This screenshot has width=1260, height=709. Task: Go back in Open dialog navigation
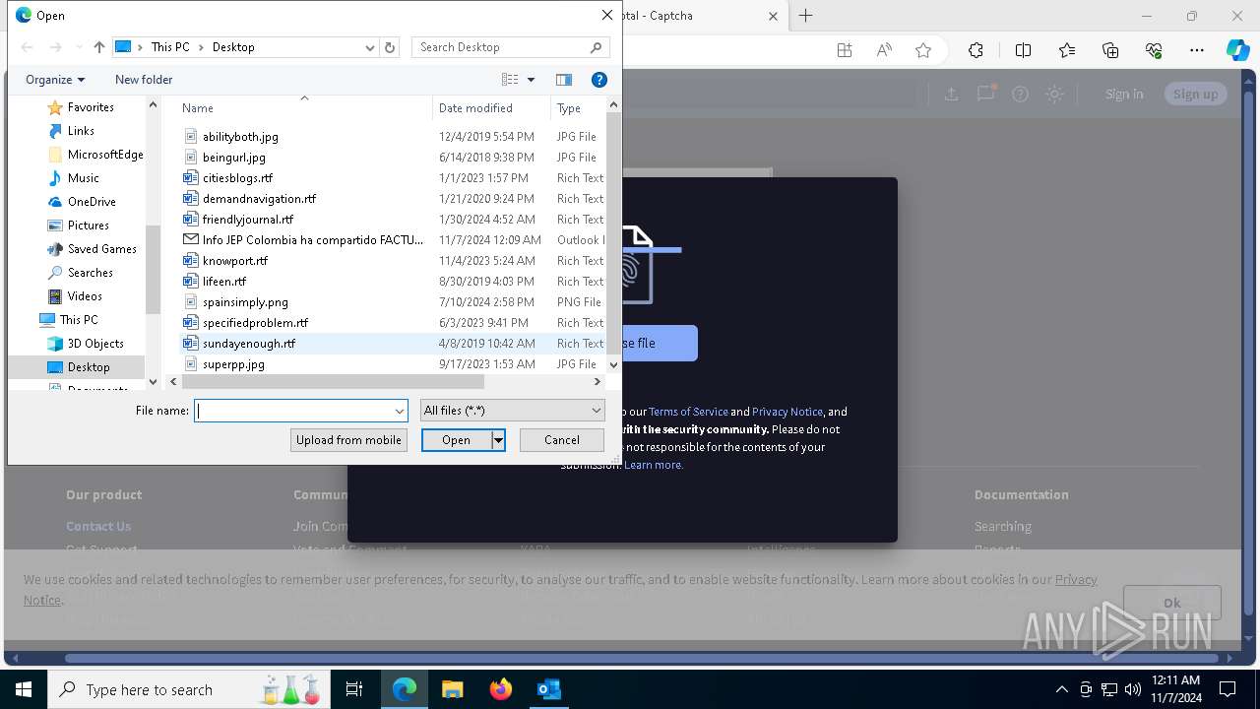[27, 47]
